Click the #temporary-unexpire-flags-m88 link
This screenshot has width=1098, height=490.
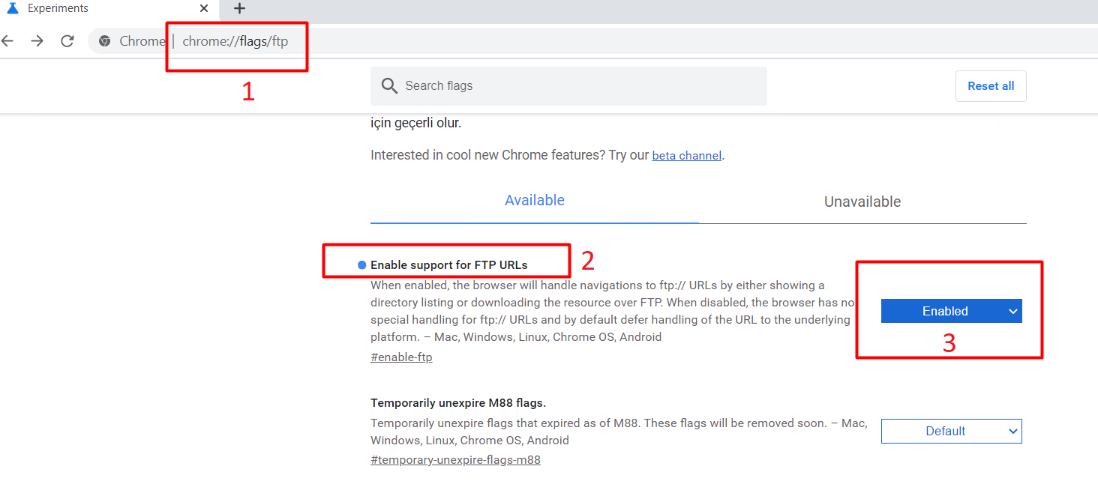pyautogui.click(x=455, y=460)
